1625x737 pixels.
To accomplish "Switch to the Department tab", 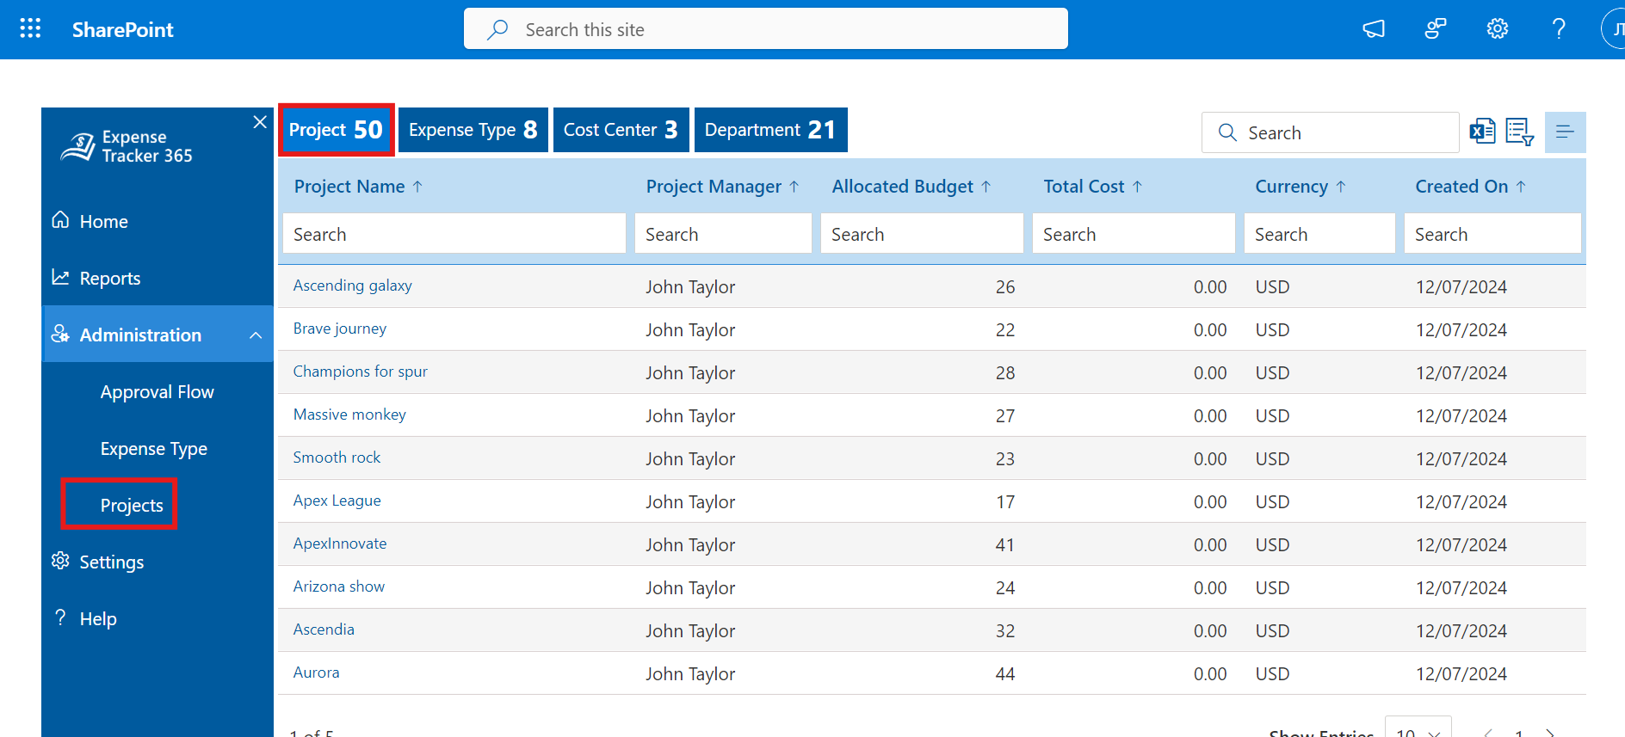I will coord(770,130).
